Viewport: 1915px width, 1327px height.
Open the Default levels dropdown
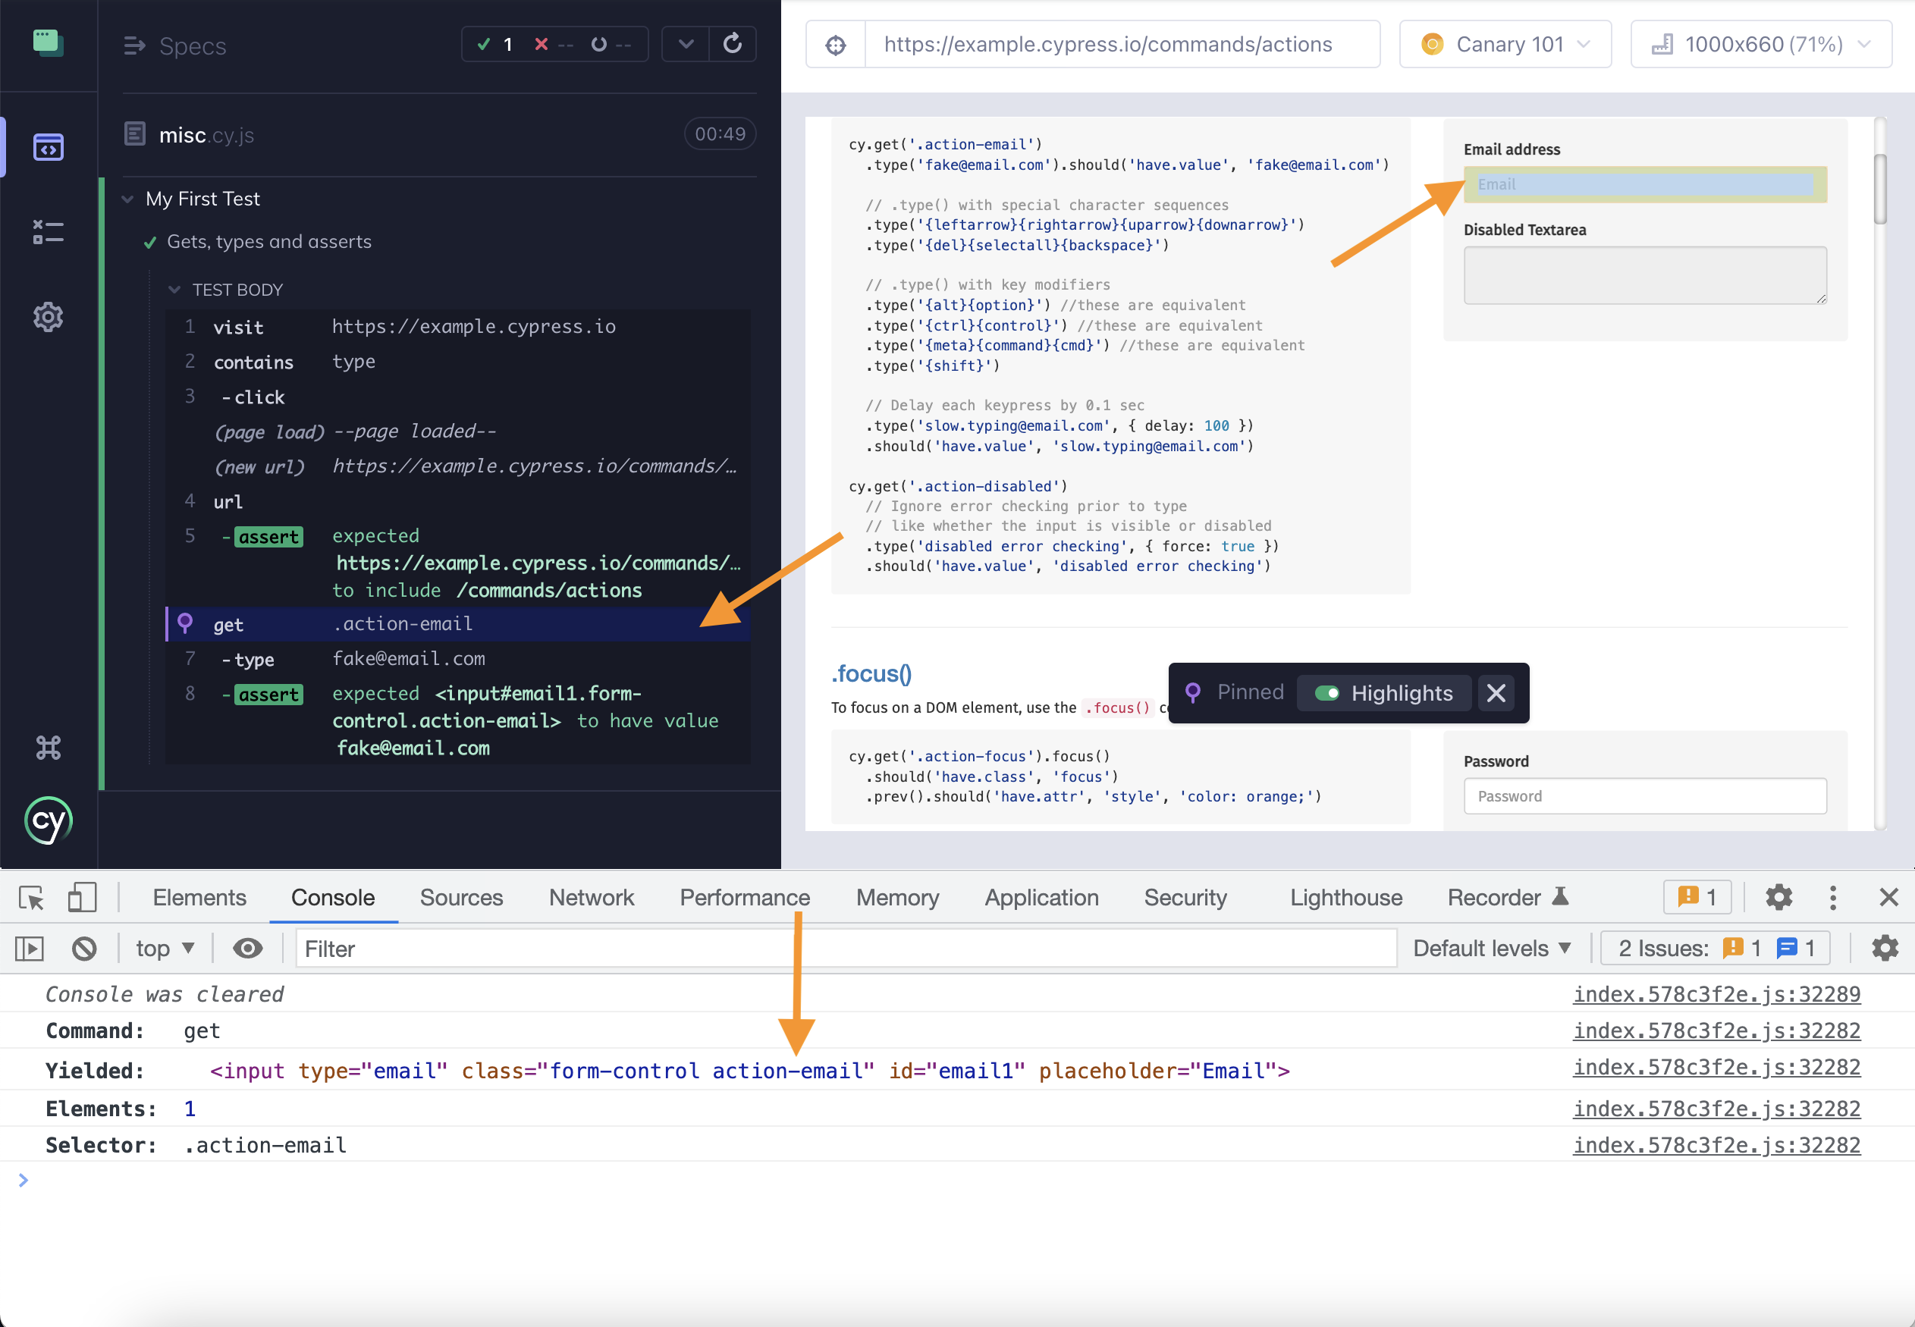[1493, 948]
